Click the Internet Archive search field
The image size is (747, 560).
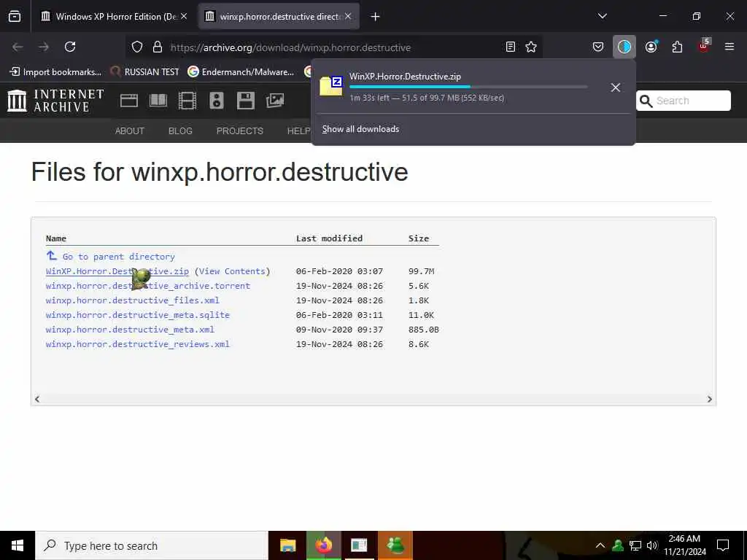pos(683,101)
